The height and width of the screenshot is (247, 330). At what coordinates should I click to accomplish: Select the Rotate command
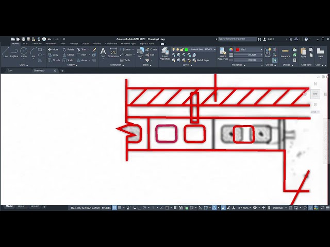(69, 49)
